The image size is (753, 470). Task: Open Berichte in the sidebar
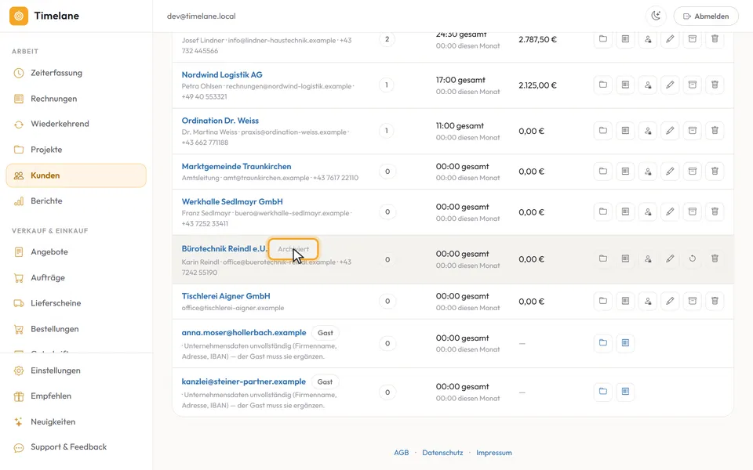pyautogui.click(x=76, y=201)
